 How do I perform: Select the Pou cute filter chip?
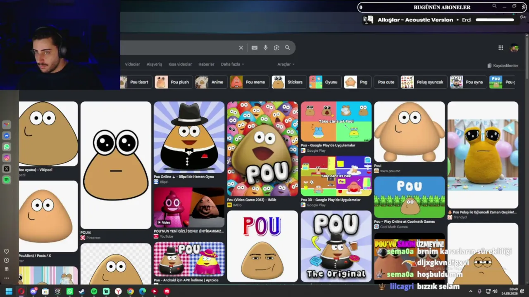(386, 82)
